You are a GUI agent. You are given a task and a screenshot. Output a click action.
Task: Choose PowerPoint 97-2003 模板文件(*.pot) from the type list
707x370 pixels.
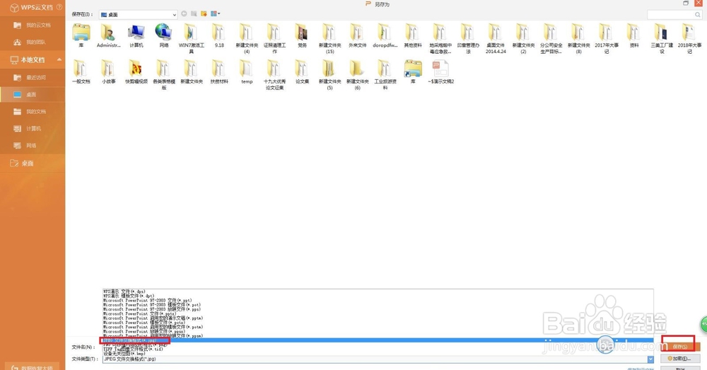[378, 305]
